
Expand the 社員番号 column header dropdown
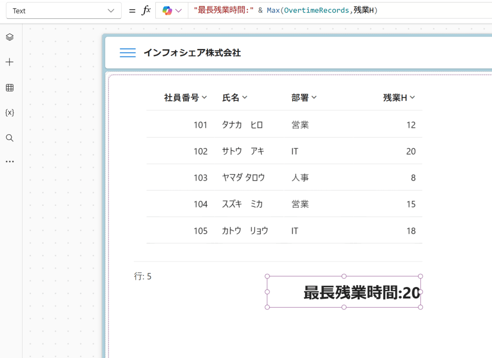pos(204,97)
